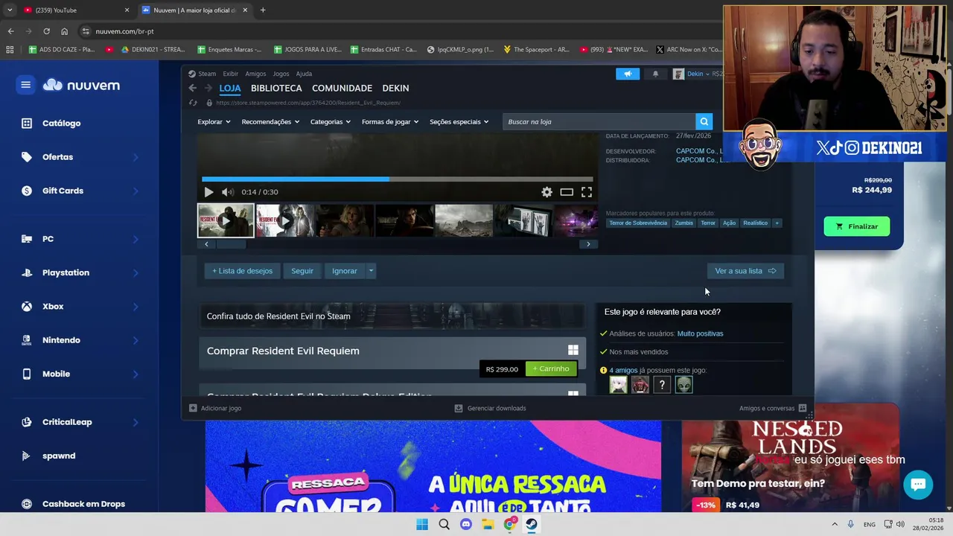Open Discord from taskbar
Image resolution: width=953 pixels, height=536 pixels.
[x=466, y=524]
